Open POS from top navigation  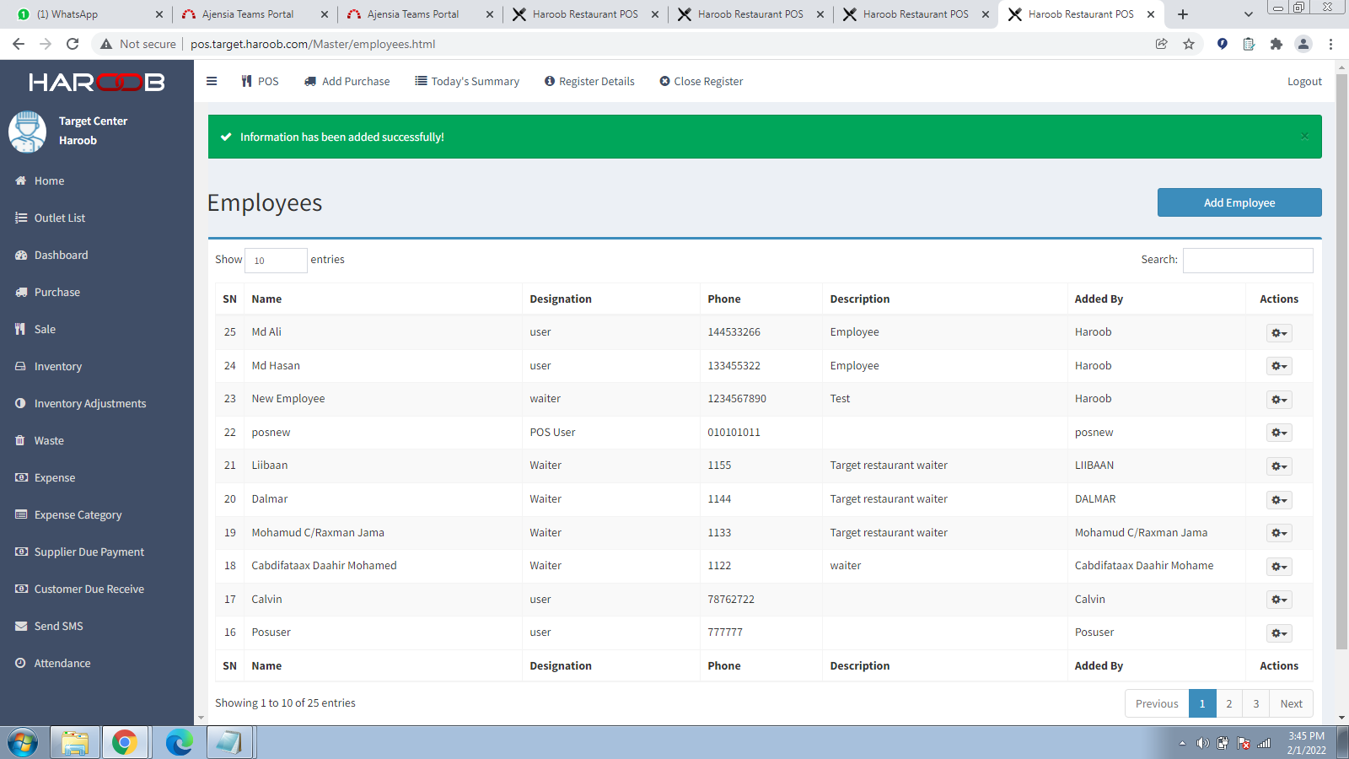(260, 82)
